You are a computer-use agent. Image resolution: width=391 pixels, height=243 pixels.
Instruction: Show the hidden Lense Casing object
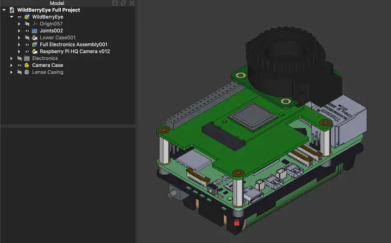click(20, 72)
